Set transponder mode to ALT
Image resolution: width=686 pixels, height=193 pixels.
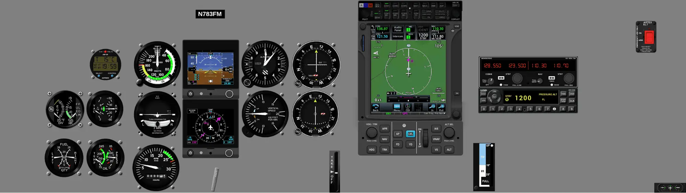(x=495, y=97)
